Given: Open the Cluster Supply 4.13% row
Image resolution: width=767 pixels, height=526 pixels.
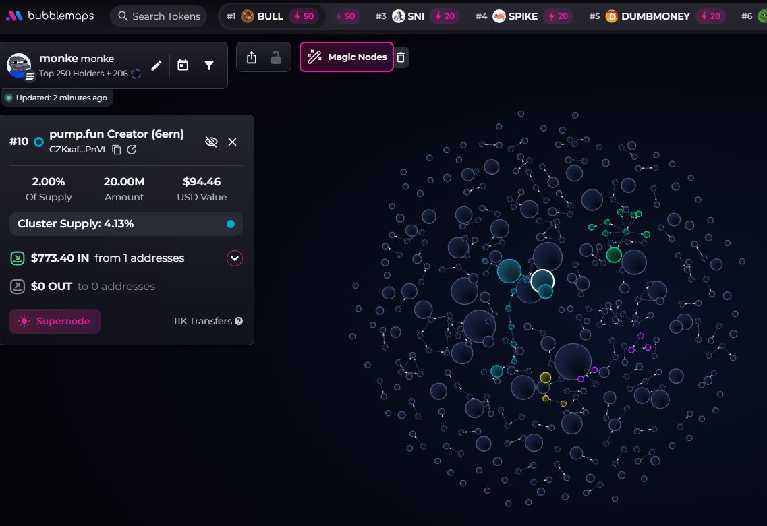Looking at the screenshot, I should coord(126,224).
